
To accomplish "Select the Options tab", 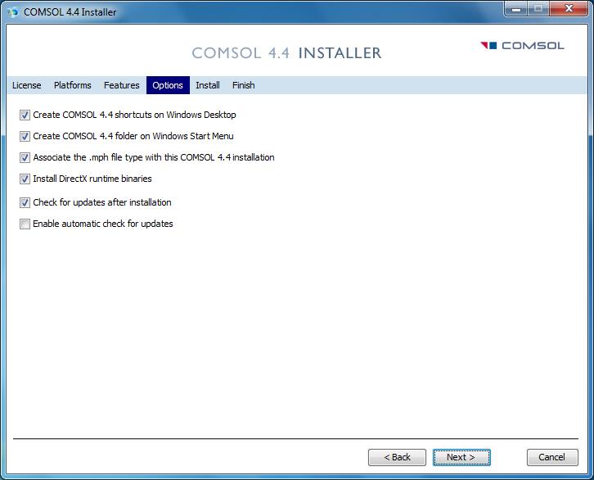I will pyautogui.click(x=168, y=85).
